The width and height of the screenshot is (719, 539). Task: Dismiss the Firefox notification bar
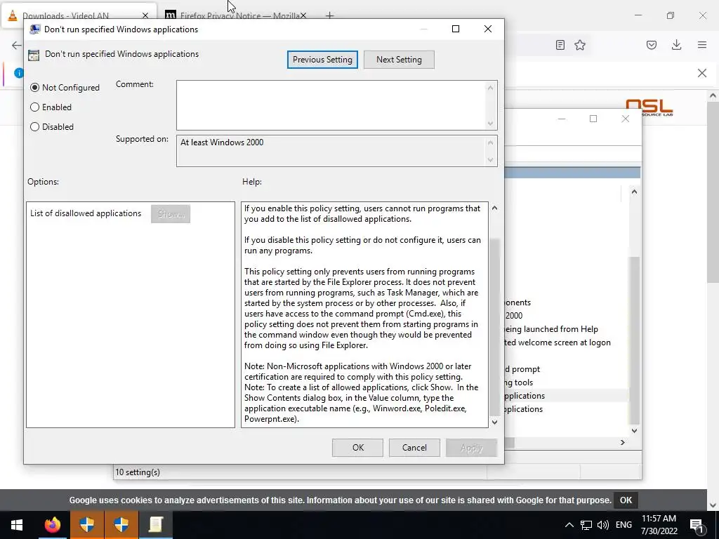coord(702,73)
